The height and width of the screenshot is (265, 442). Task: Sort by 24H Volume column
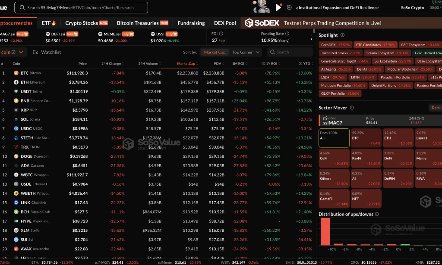click(149, 64)
